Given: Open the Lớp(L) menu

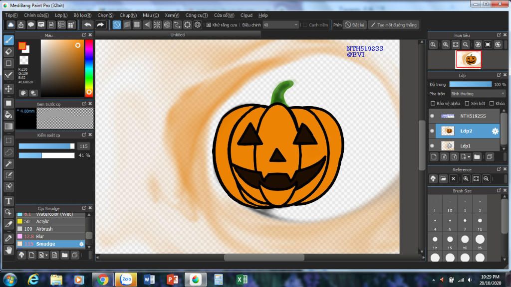Looking at the screenshot, I should point(61,15).
